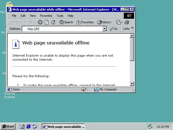Open the Back history dropdown arrow

pos(25,22)
